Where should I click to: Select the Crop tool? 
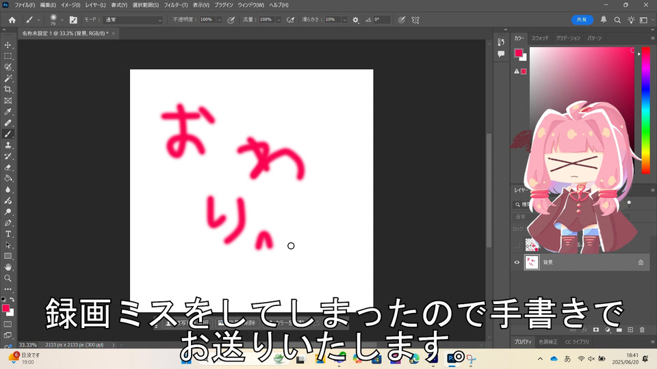[x=8, y=89]
